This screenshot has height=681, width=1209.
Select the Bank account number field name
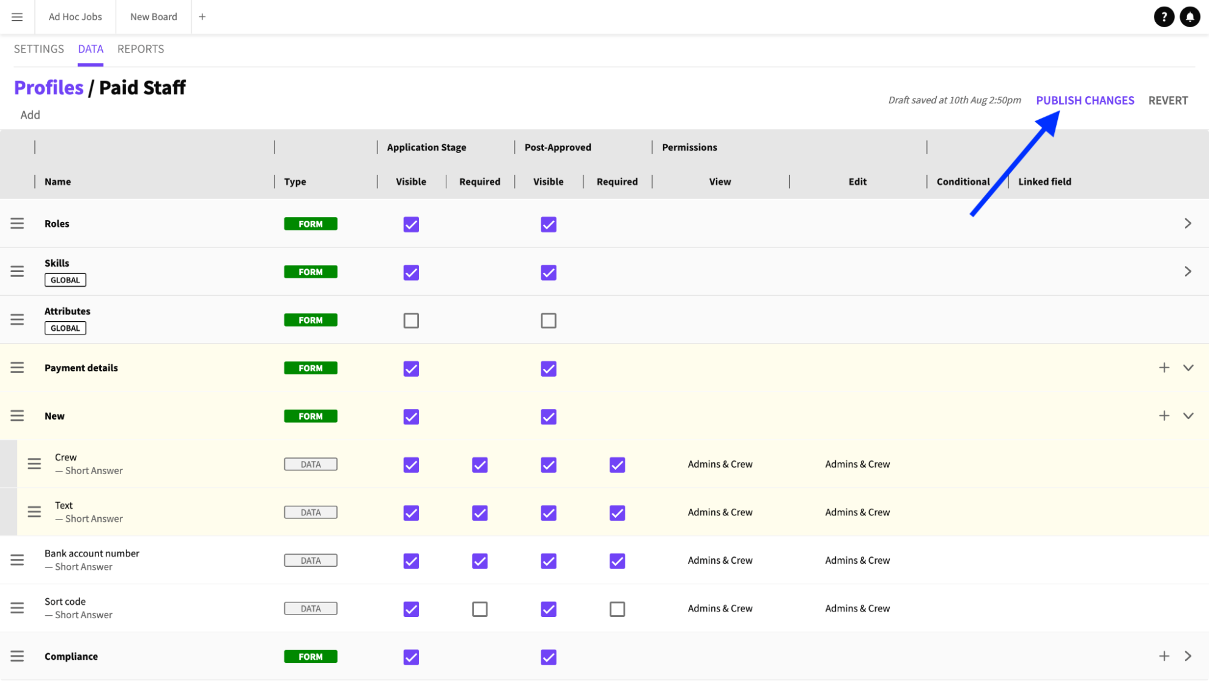[92, 553]
